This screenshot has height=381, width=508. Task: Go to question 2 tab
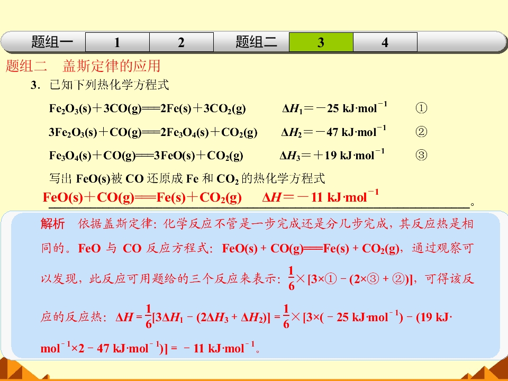[182, 42]
